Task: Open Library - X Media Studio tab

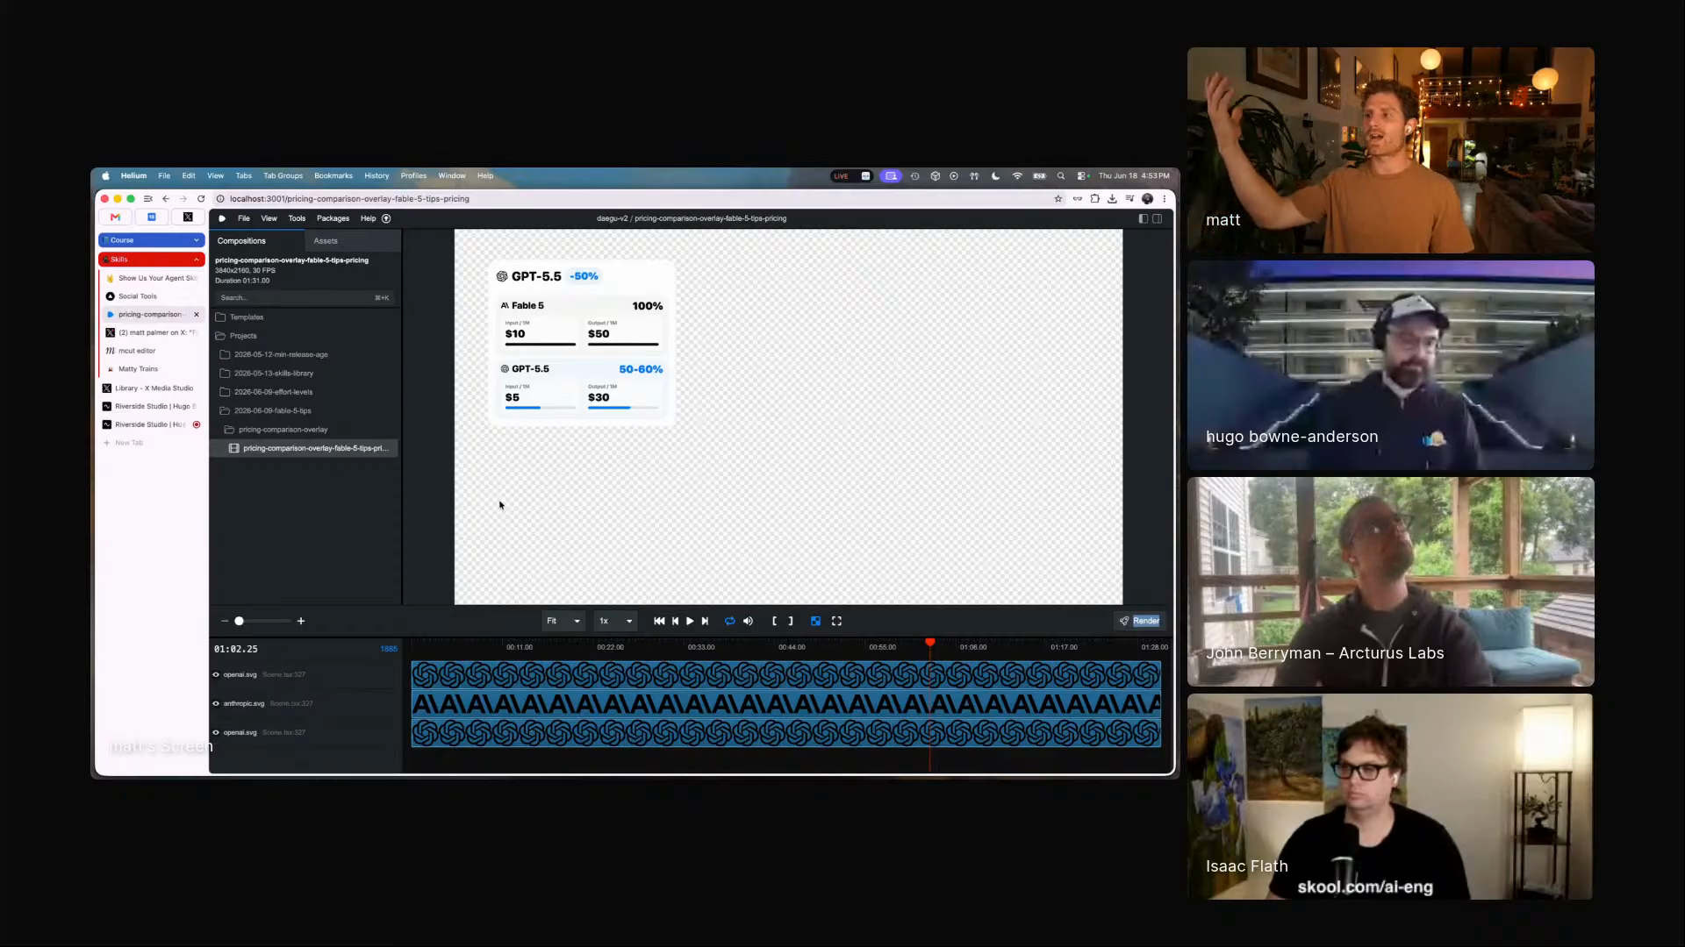Action: pos(151,388)
